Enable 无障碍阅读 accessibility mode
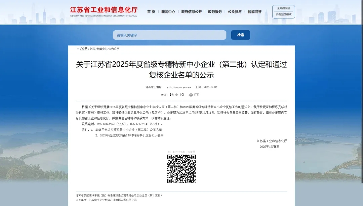The height and width of the screenshot is (206, 363). point(283,8)
